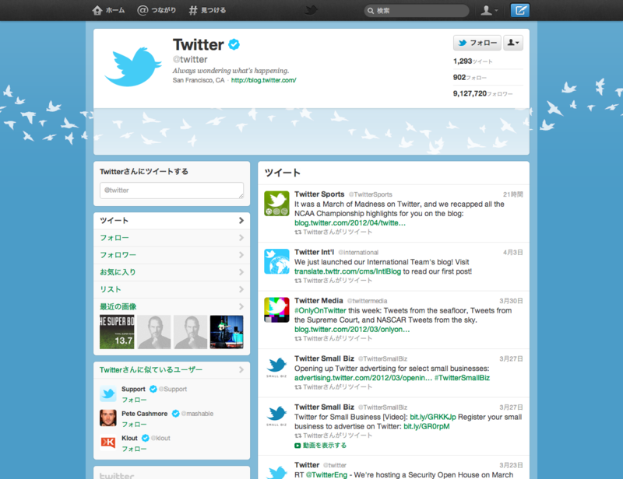Viewport: 623px width, 479px height.
Task: Click the Support account avatar
Action: click(x=108, y=393)
